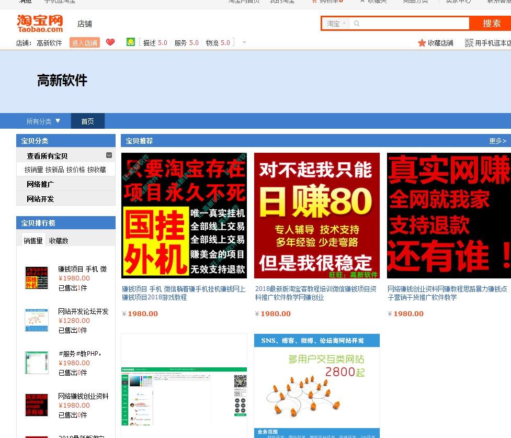Click the magnifier icon in search box

pyautogui.click(x=357, y=24)
